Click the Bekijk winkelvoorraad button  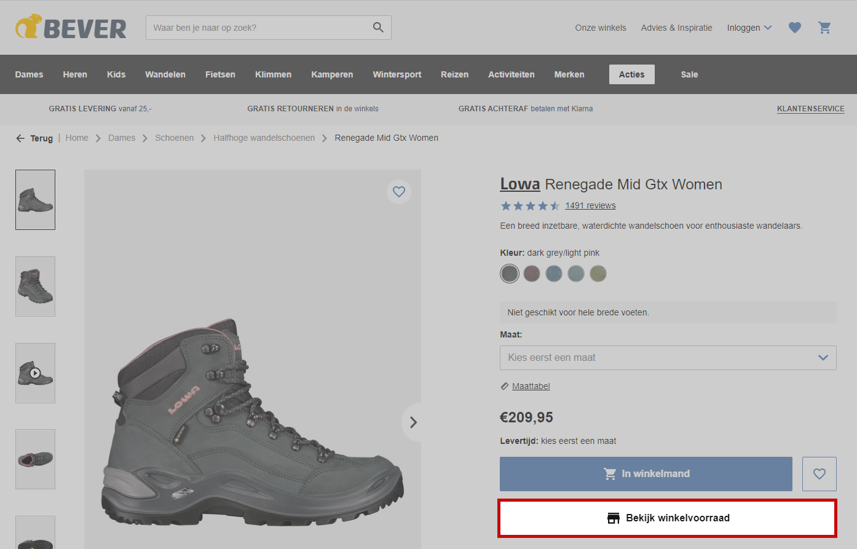[667, 518]
